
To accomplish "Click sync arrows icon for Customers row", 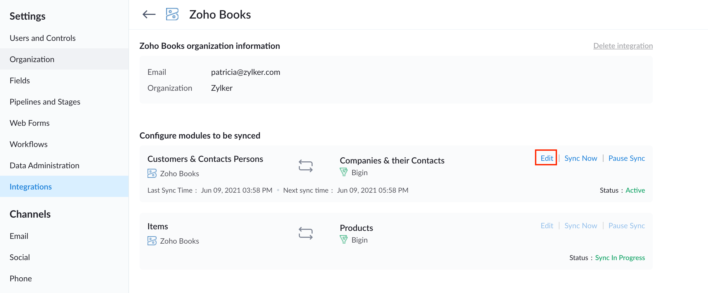I will [x=305, y=166].
